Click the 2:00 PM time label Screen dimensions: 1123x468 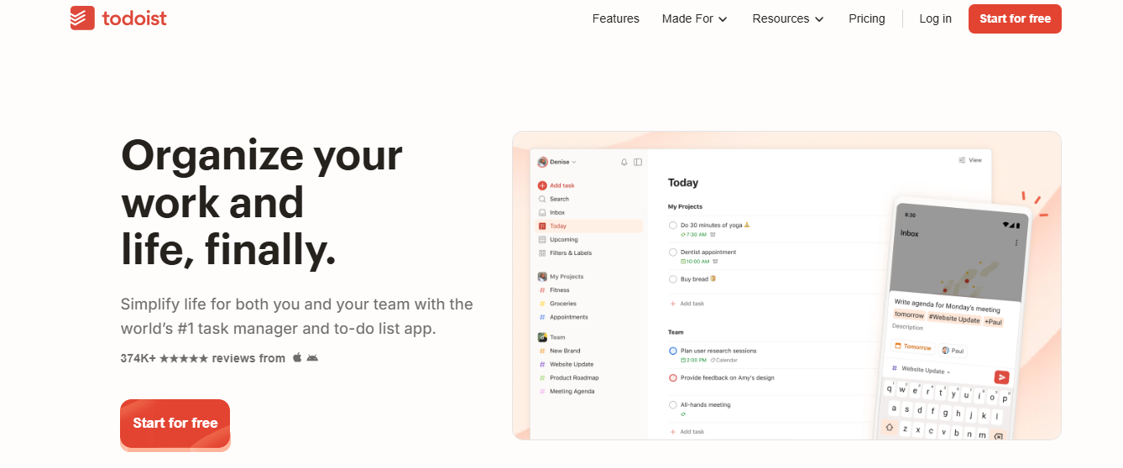tap(693, 360)
